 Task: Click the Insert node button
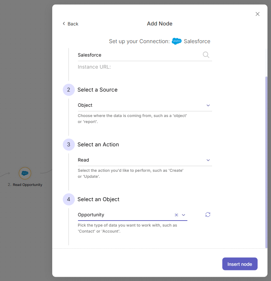coord(240,264)
